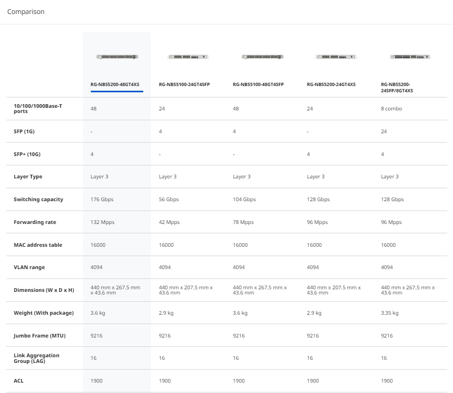Click the RG-NBS5200-24GT4XS product image
Image resolution: width=453 pixels, height=393 pixels.
click(336, 57)
